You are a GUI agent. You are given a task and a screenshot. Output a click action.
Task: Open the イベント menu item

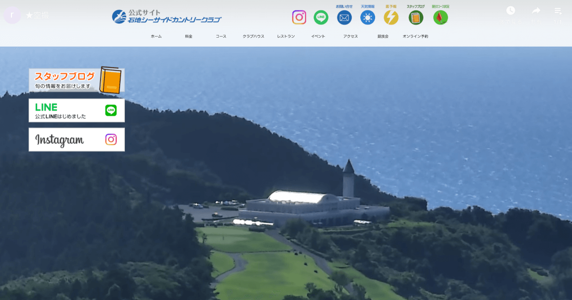click(x=318, y=36)
